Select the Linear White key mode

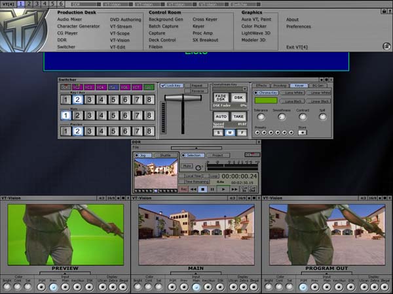click(318, 93)
